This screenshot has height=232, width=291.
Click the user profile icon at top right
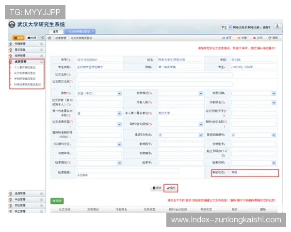click(x=277, y=26)
